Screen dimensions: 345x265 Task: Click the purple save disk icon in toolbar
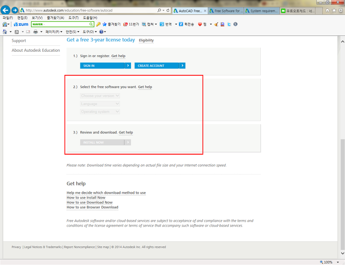[x=222, y=24]
